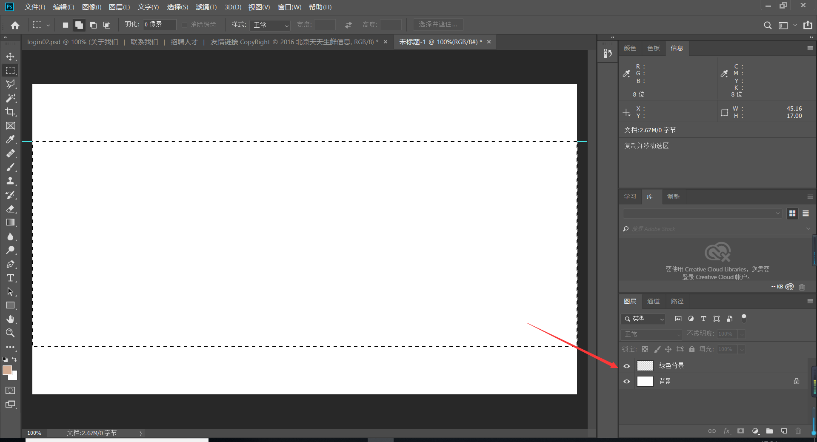Viewport: 817px width, 442px height.
Task: Open the 滤镜(T) menu
Action: coord(206,7)
